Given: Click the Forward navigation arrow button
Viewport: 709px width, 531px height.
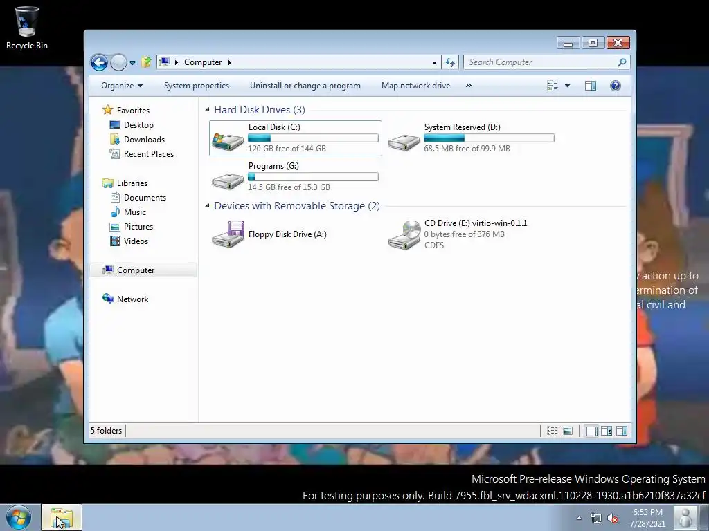Looking at the screenshot, I should coord(118,62).
